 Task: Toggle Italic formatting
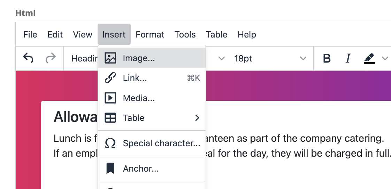(x=348, y=58)
